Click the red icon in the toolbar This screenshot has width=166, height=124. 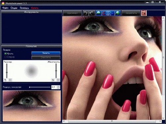coord(144,13)
